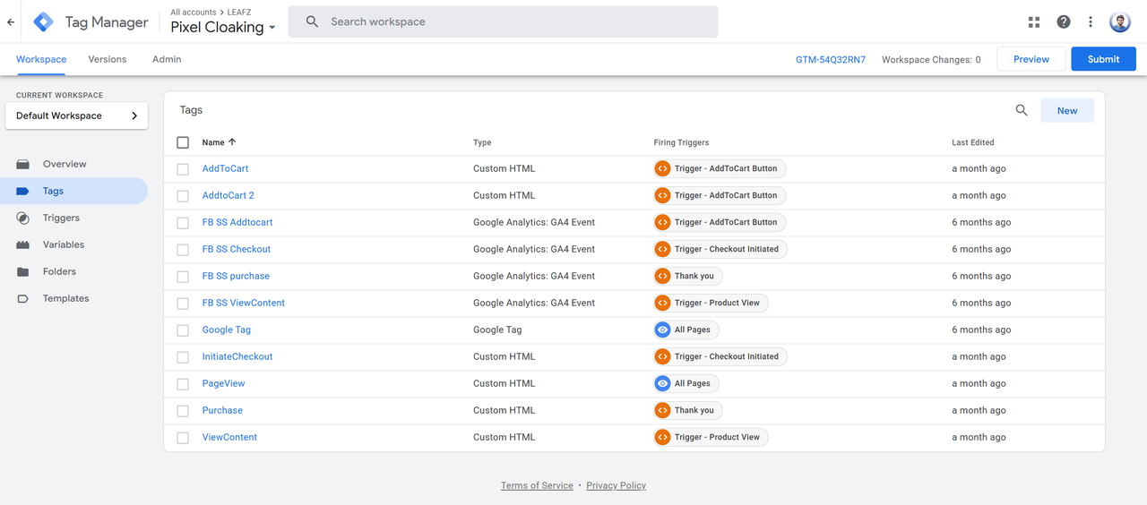Open the three-dot more options menu

[1091, 21]
